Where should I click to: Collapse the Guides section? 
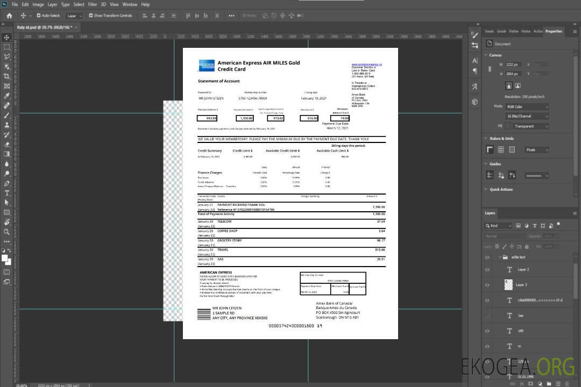485,164
